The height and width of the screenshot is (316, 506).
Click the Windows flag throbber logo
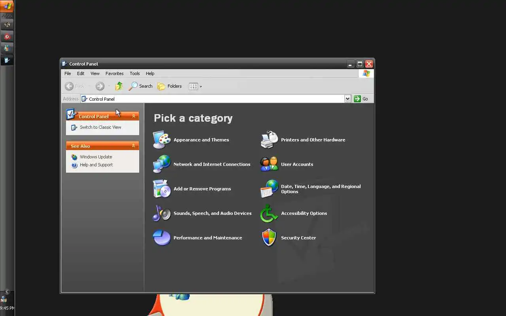pyautogui.click(x=366, y=73)
